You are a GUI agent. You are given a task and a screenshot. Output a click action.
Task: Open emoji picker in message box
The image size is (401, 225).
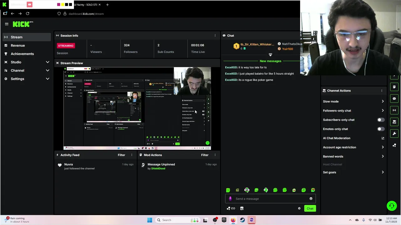pos(311,199)
